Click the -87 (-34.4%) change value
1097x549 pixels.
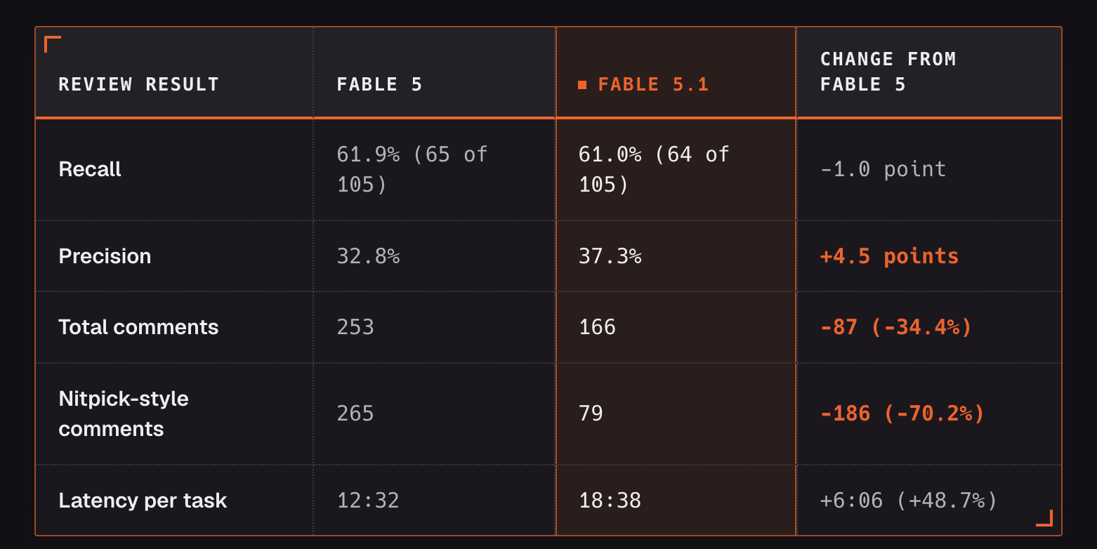[896, 327]
